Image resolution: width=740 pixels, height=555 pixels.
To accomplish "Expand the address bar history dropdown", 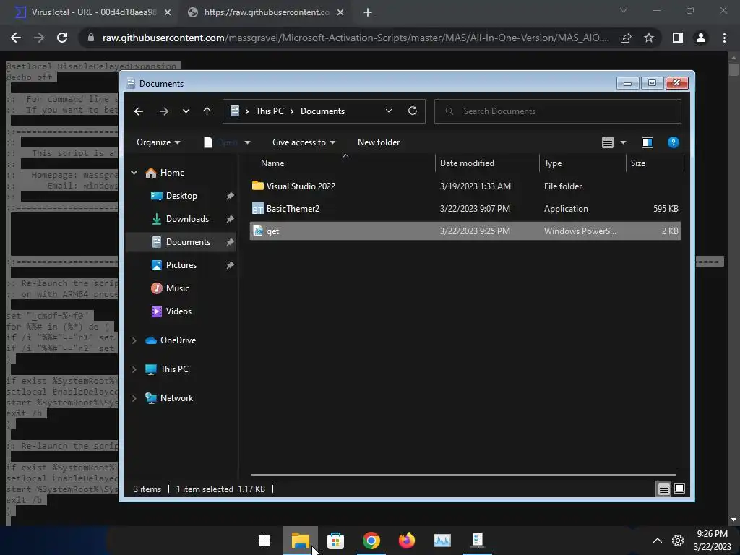I will coord(388,111).
